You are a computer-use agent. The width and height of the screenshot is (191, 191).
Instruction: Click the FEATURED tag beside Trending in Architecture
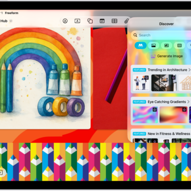tap(139, 70)
